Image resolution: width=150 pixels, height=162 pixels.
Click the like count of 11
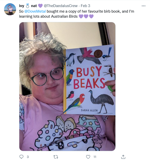point(95,157)
